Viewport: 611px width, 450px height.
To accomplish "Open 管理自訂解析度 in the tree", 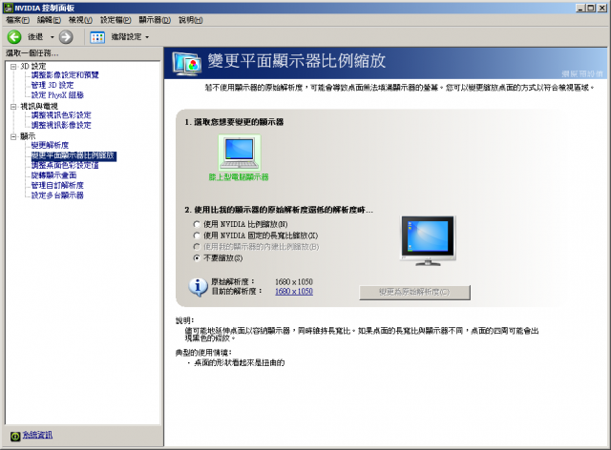I will (x=57, y=185).
